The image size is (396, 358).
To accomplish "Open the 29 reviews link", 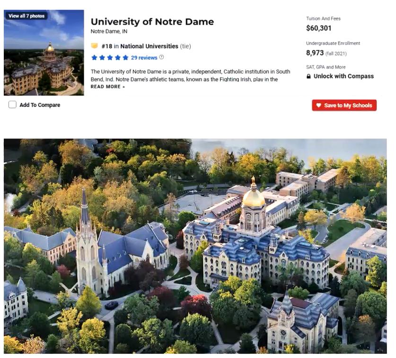I will (x=144, y=58).
